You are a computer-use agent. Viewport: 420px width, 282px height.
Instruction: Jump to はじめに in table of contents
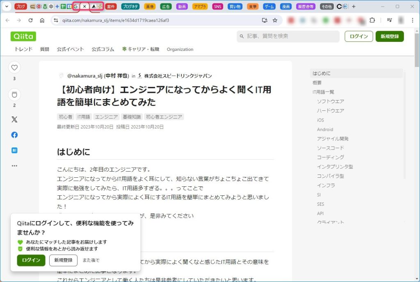(x=322, y=73)
